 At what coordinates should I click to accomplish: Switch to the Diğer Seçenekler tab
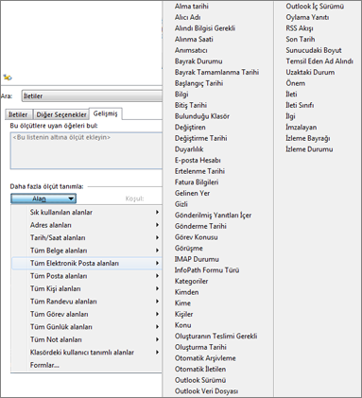(x=61, y=114)
